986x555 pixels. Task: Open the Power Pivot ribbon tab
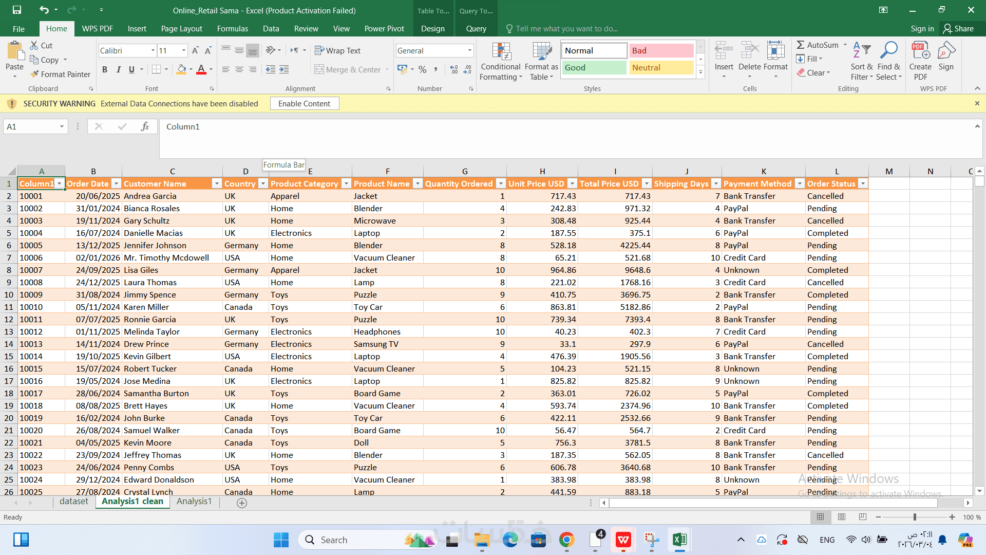pos(384,29)
